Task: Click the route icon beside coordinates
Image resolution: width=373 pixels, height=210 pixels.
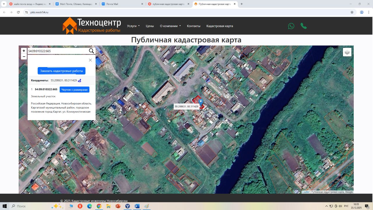Action: click(80, 80)
